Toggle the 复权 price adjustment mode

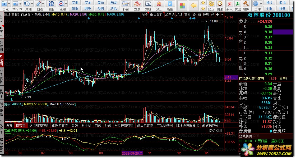click(x=188, y=14)
